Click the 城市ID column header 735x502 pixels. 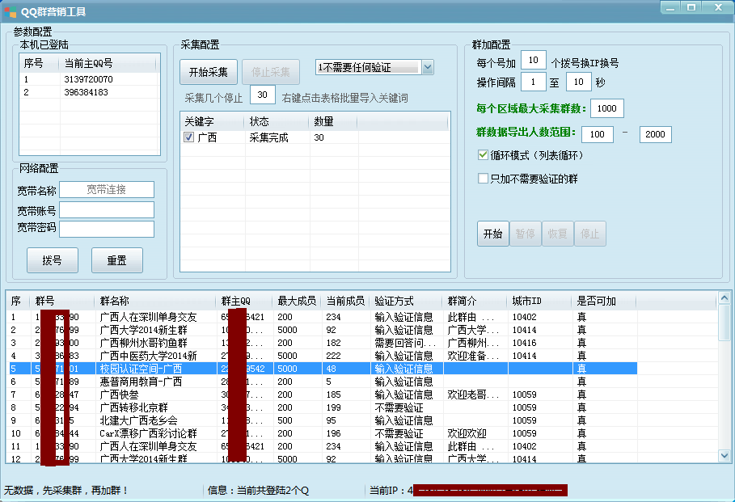click(x=539, y=301)
